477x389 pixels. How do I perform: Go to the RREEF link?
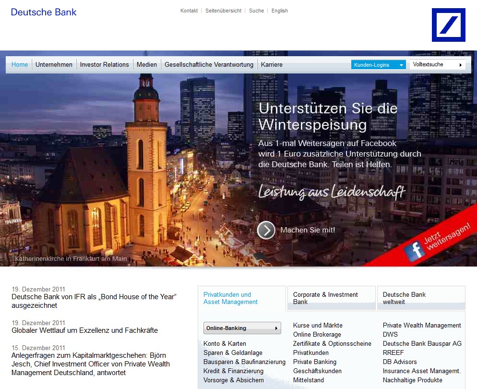(394, 353)
